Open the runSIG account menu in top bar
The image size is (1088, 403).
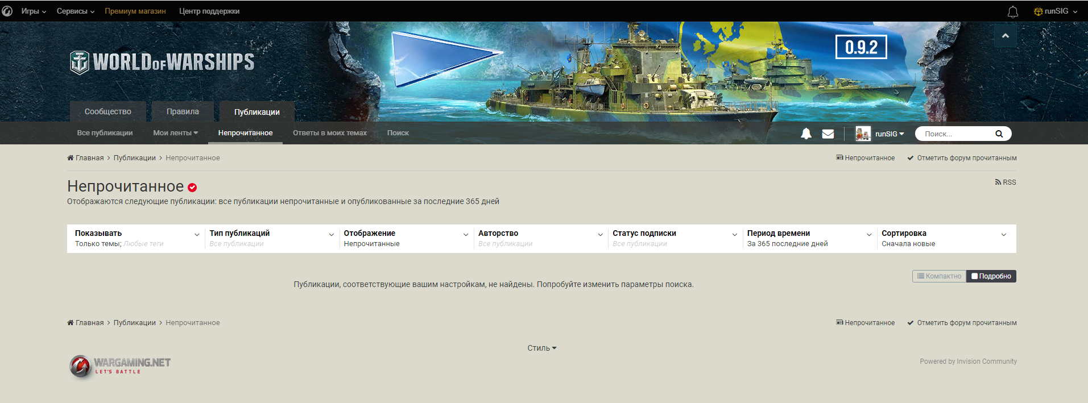coord(1056,11)
